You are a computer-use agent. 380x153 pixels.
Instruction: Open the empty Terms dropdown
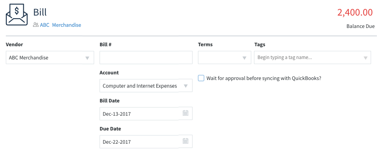224,57
